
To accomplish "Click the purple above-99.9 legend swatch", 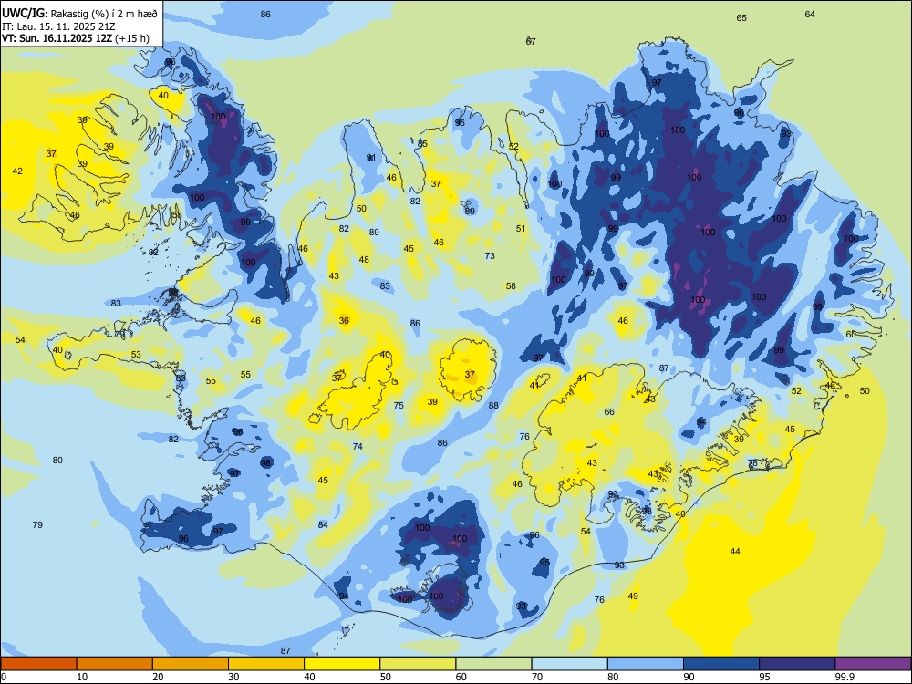I will [x=873, y=664].
